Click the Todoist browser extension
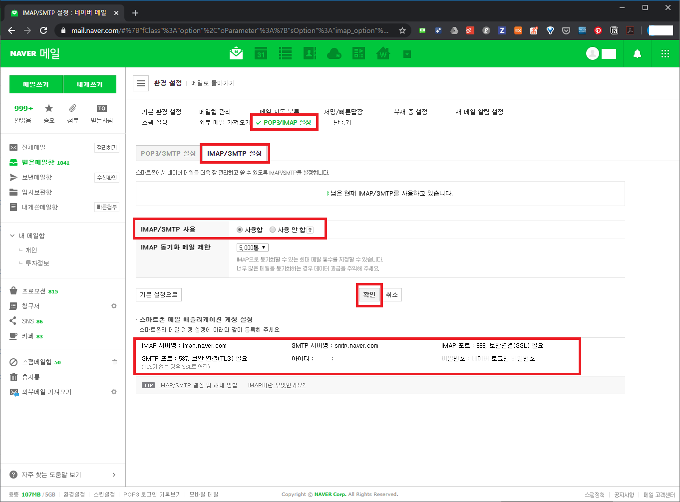This screenshot has height=502, width=680. coord(470,30)
